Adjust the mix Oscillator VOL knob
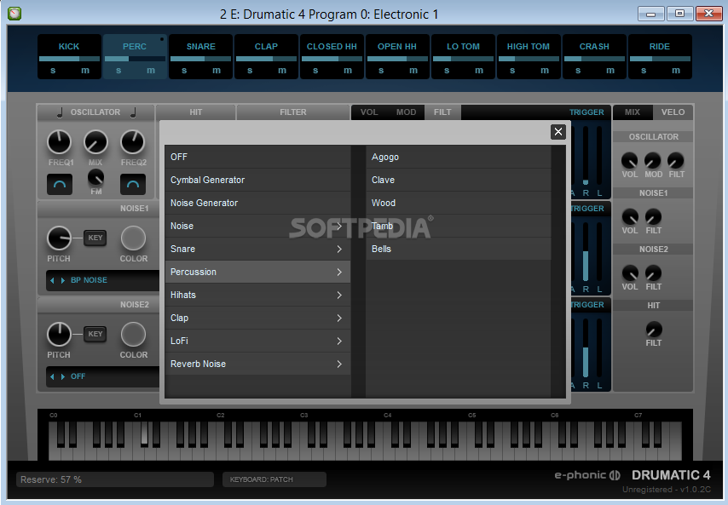This screenshot has height=505, width=728. (630, 160)
